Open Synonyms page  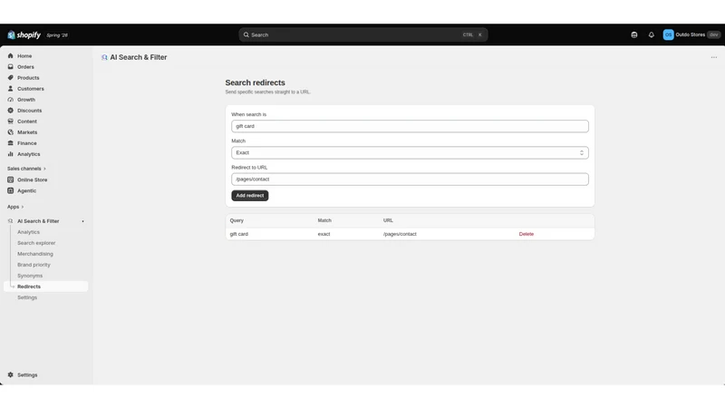[30, 276]
